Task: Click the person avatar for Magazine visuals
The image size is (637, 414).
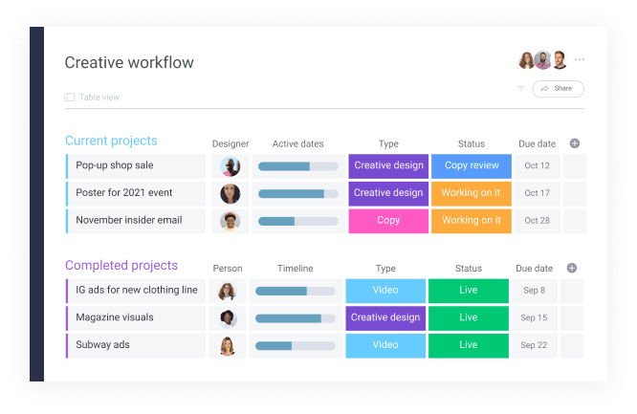Action: pyautogui.click(x=228, y=318)
